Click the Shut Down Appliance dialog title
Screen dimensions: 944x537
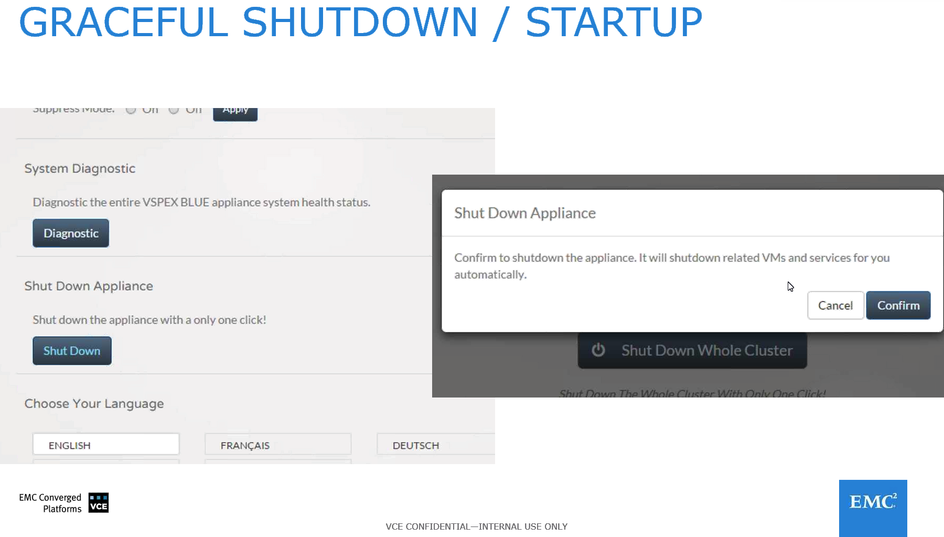(524, 213)
